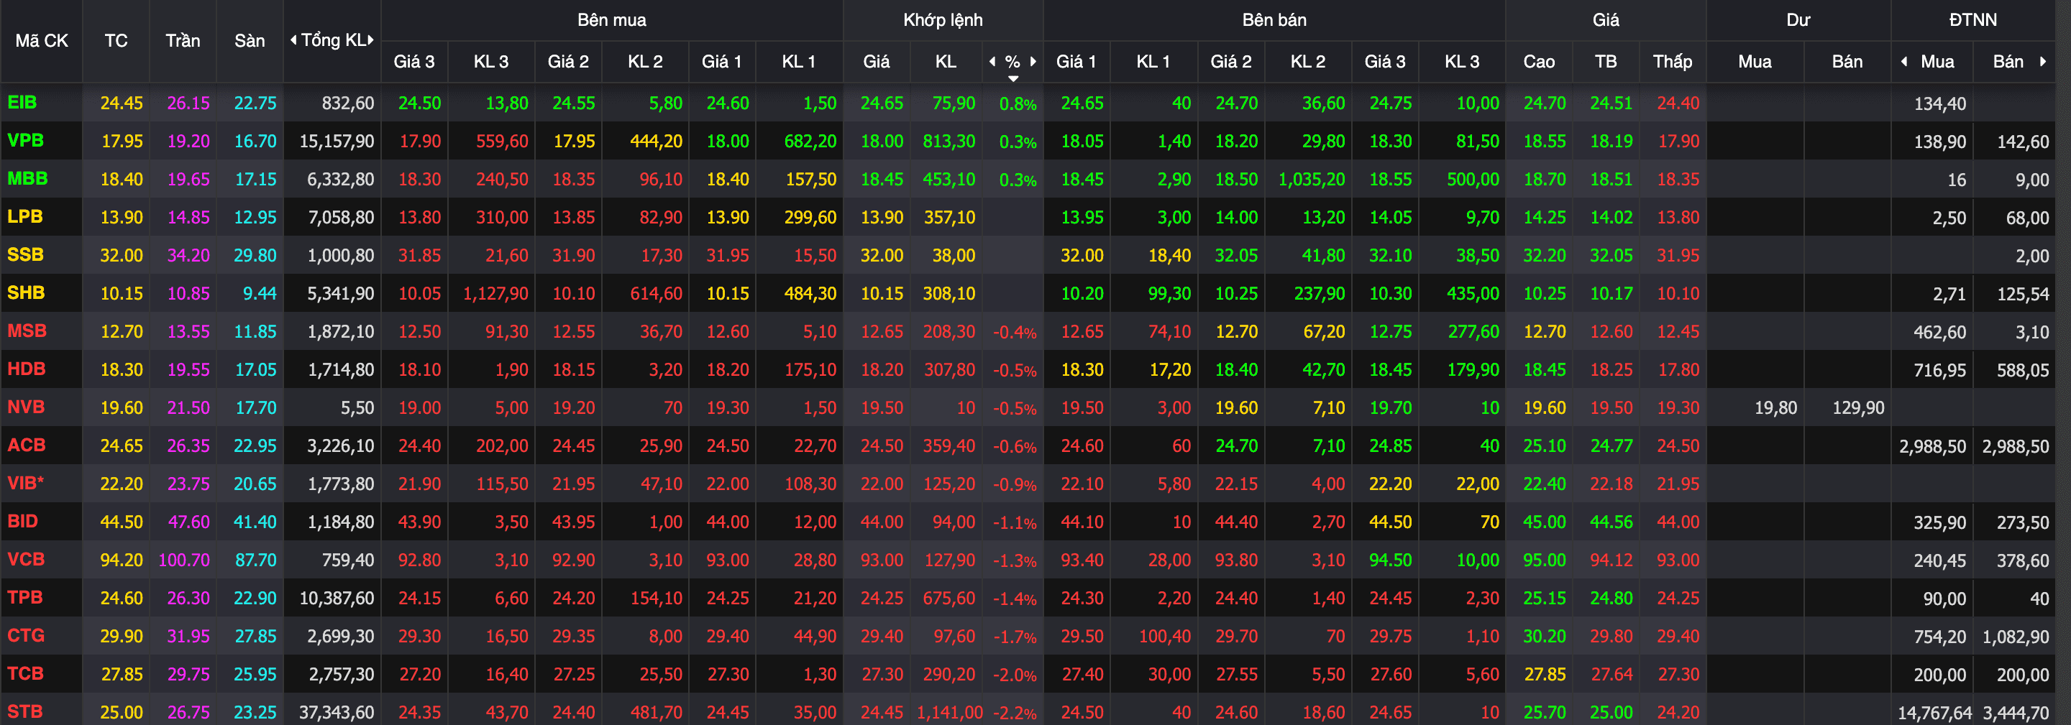2071x725 pixels.
Task: Click STB matched volume 1,141,00
Action: click(949, 712)
